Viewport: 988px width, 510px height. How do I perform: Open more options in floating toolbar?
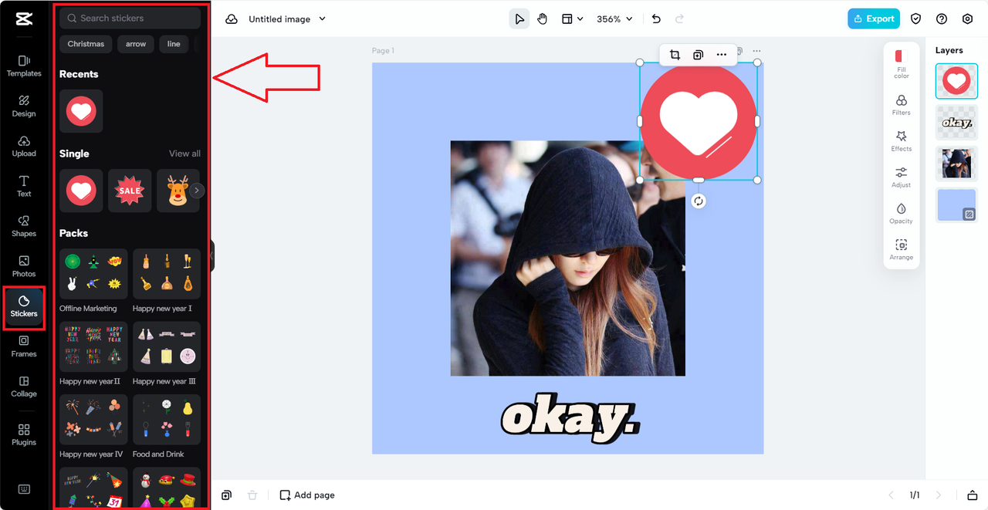[x=721, y=55]
